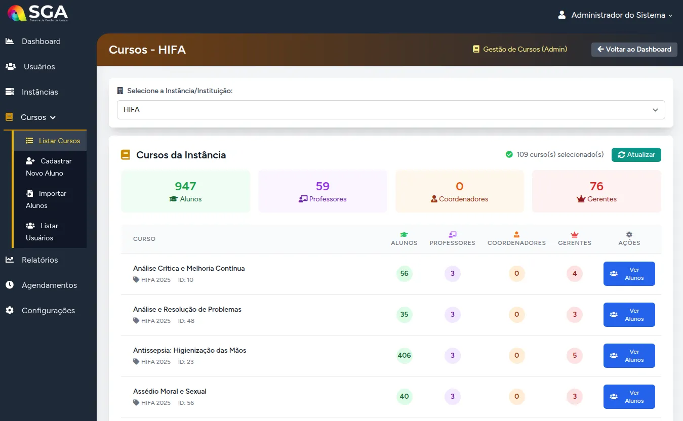Click the green check next to cursos selecionados
Viewport: 683px width, 421px height.
tap(509, 154)
